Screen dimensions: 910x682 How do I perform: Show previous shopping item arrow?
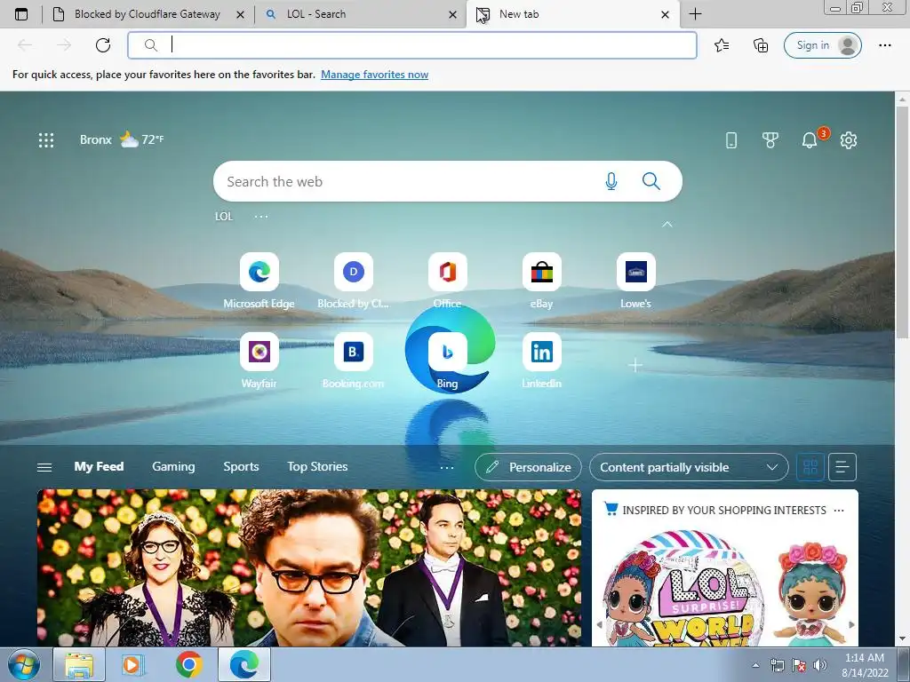(x=600, y=624)
